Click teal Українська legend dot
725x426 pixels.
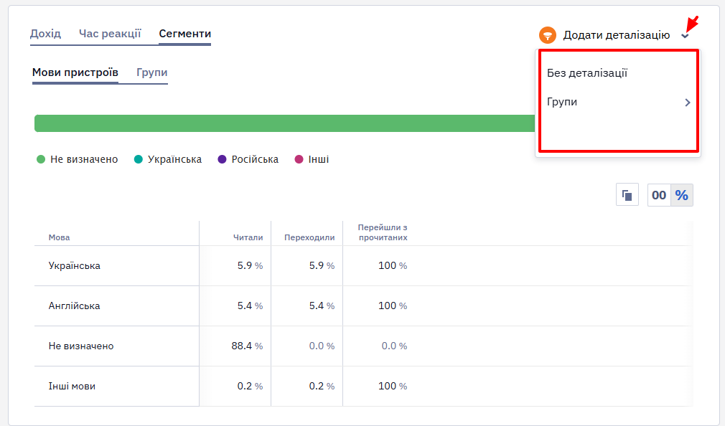coord(139,159)
